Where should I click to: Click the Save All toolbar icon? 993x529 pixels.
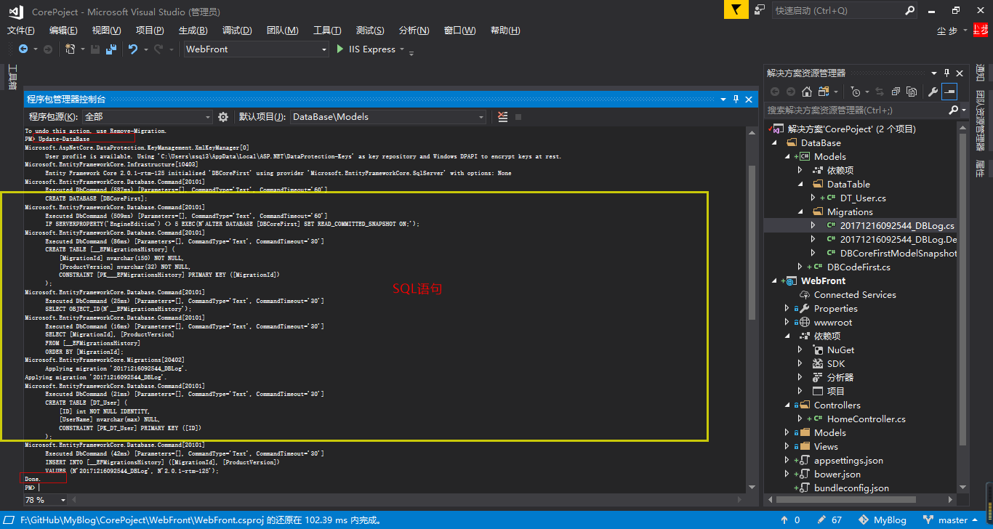(111, 49)
